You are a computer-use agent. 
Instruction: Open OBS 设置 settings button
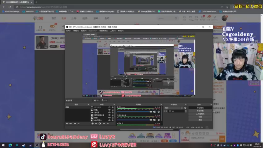click(200, 117)
